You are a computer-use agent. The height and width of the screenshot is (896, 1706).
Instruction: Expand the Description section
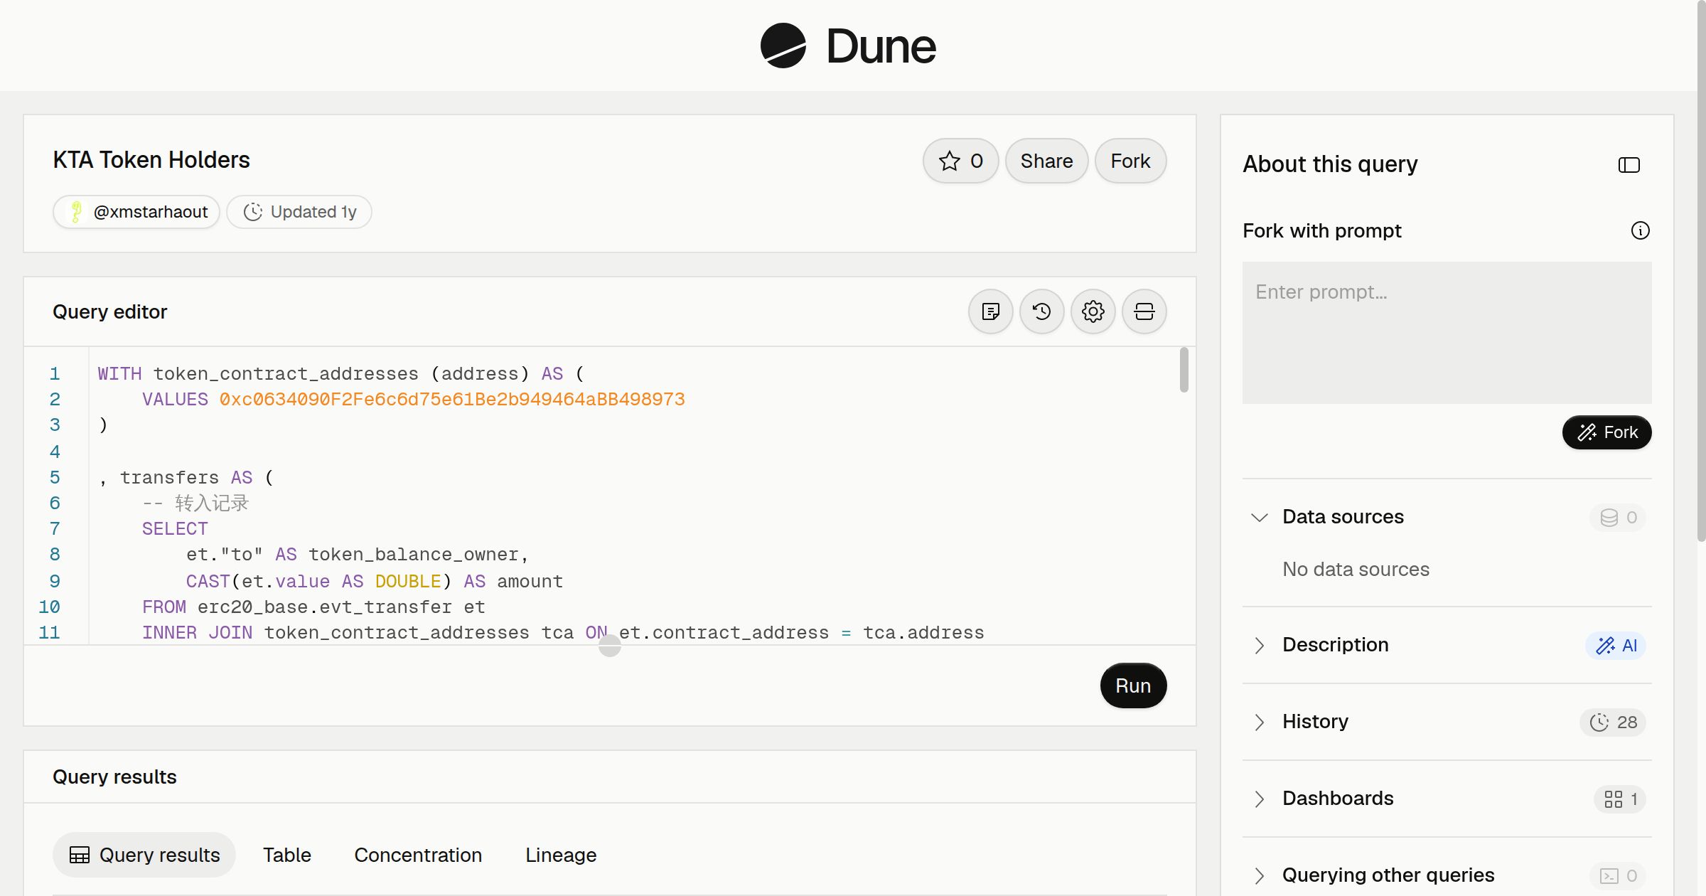coord(1259,645)
